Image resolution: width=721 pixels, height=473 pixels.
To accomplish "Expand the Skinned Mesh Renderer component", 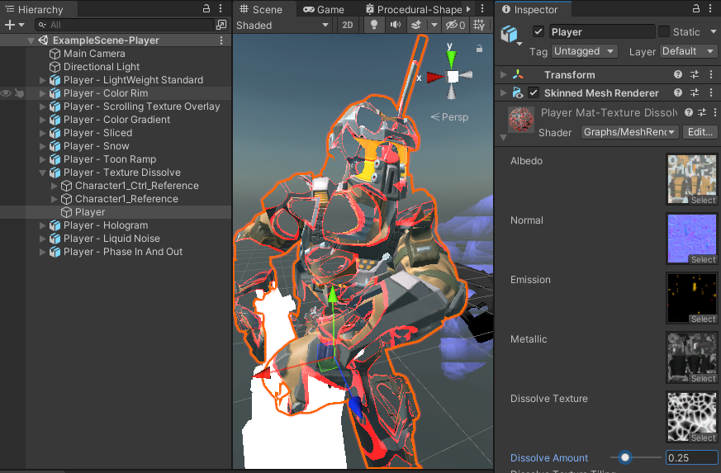I will 504,92.
